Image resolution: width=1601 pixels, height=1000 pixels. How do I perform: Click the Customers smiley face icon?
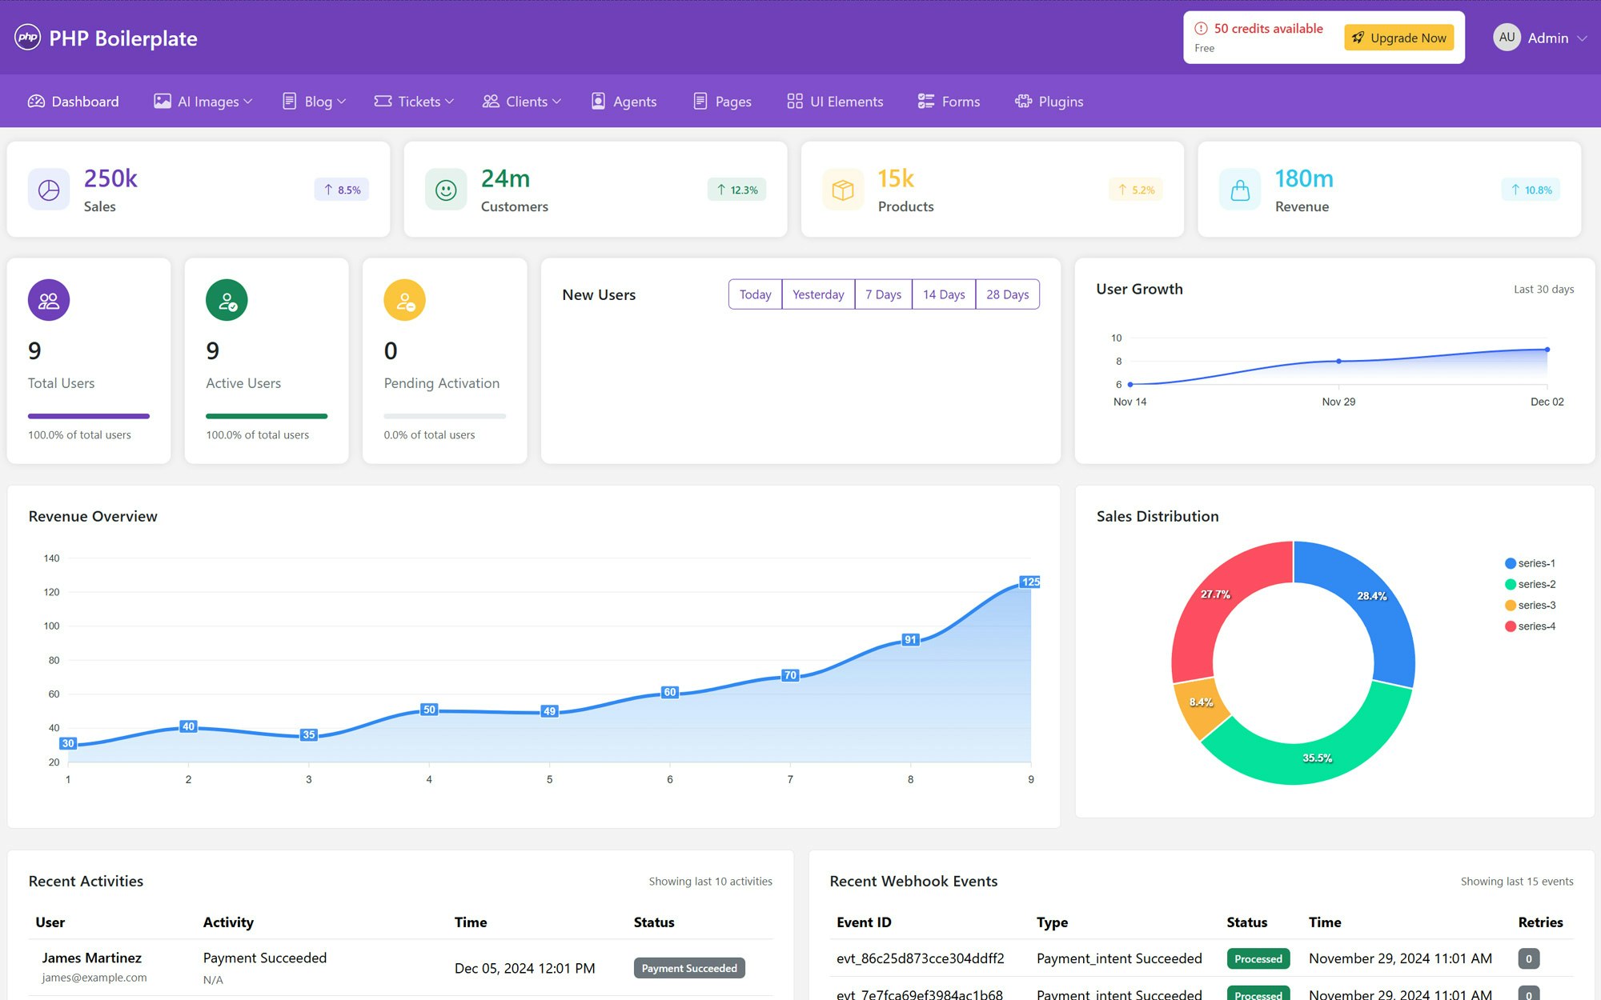(x=446, y=190)
